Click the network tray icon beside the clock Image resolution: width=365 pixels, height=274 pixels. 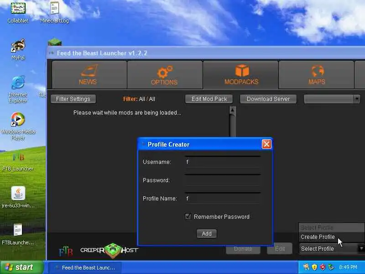[x=331, y=267]
